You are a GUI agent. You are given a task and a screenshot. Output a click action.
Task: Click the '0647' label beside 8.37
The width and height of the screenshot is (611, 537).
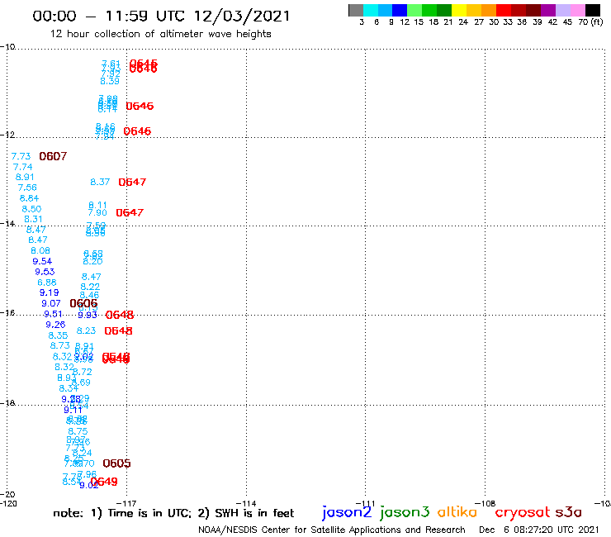132,182
